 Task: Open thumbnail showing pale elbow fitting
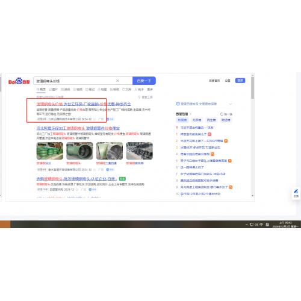coord(110,151)
